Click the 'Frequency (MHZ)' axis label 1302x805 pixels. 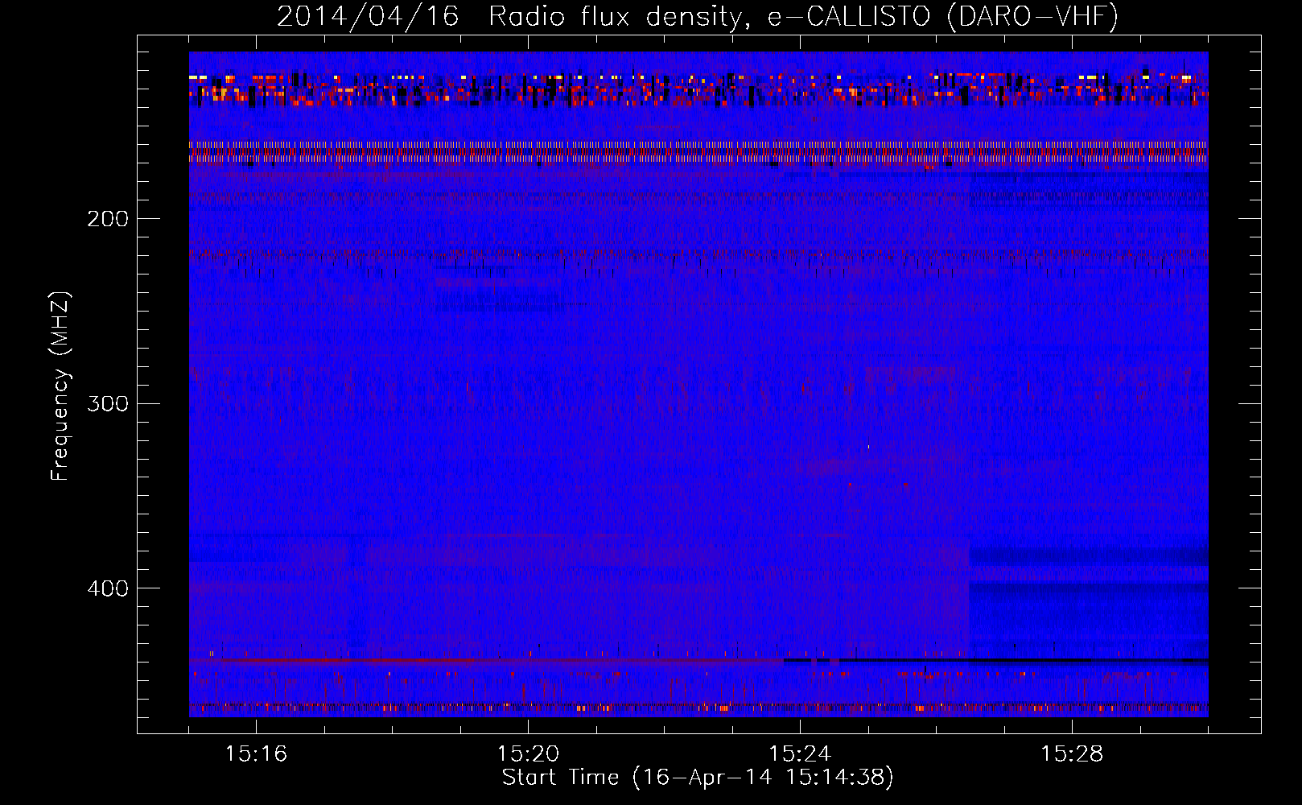coord(61,386)
